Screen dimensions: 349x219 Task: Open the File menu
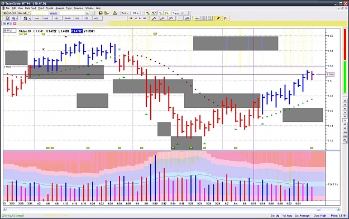click(8, 8)
